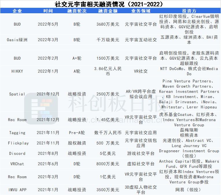Click the 500 万美元 amount cell

click(108, 143)
